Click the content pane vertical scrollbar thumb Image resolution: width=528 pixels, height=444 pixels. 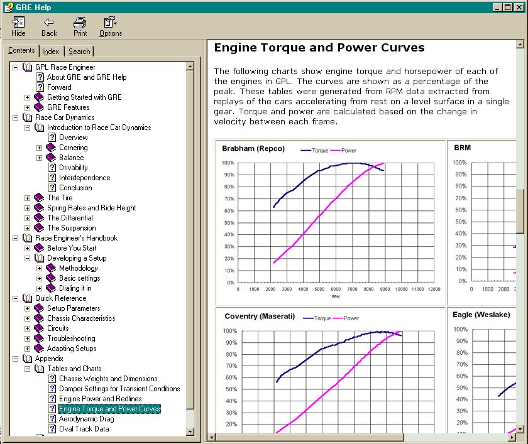(x=520, y=210)
